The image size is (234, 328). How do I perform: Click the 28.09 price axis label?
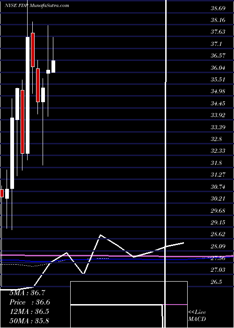(x=218, y=246)
